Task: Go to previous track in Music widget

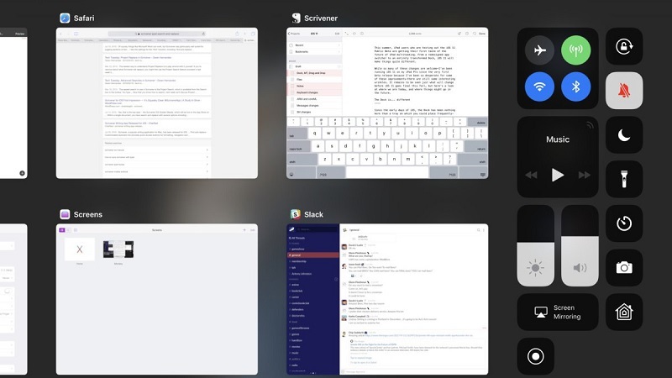Action: coord(531,175)
